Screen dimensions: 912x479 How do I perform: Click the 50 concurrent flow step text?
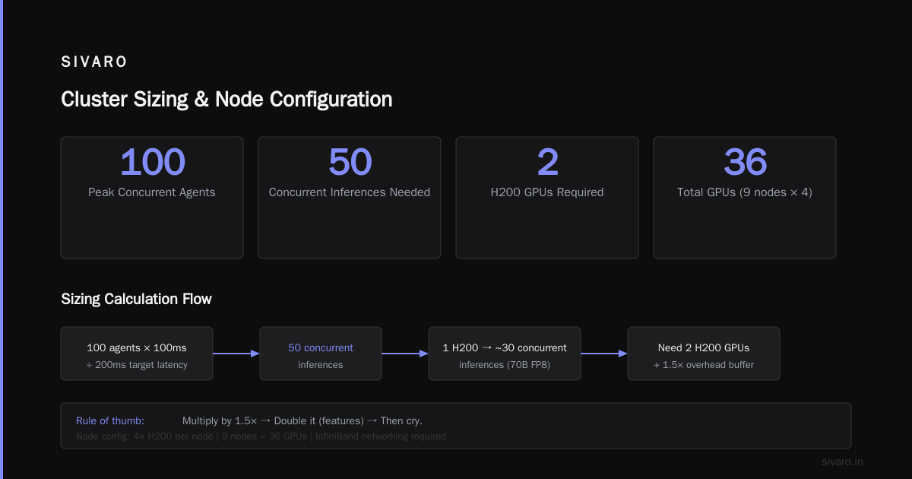pos(321,347)
